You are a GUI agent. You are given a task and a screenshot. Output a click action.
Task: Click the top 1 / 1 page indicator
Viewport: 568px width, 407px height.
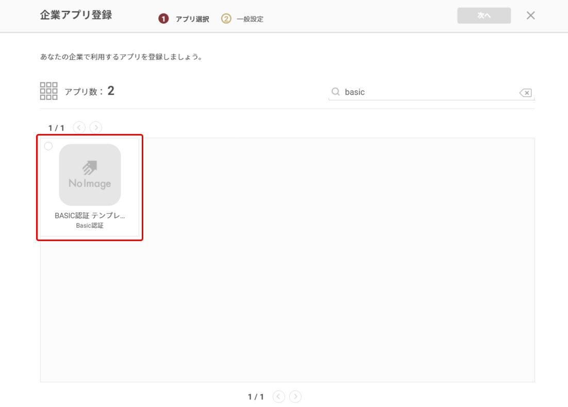pyautogui.click(x=56, y=128)
